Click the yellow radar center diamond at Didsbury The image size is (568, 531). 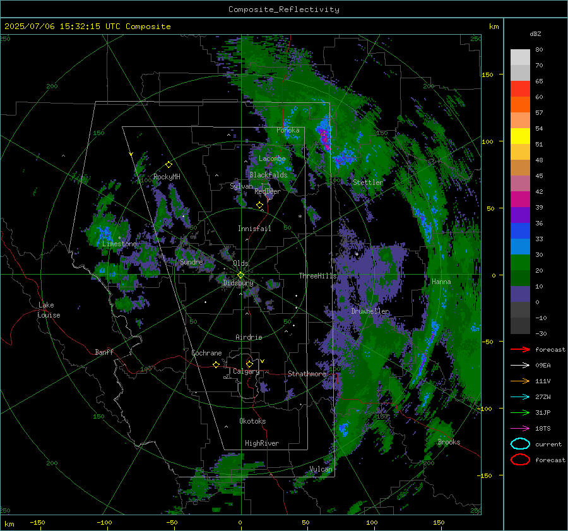(x=240, y=275)
